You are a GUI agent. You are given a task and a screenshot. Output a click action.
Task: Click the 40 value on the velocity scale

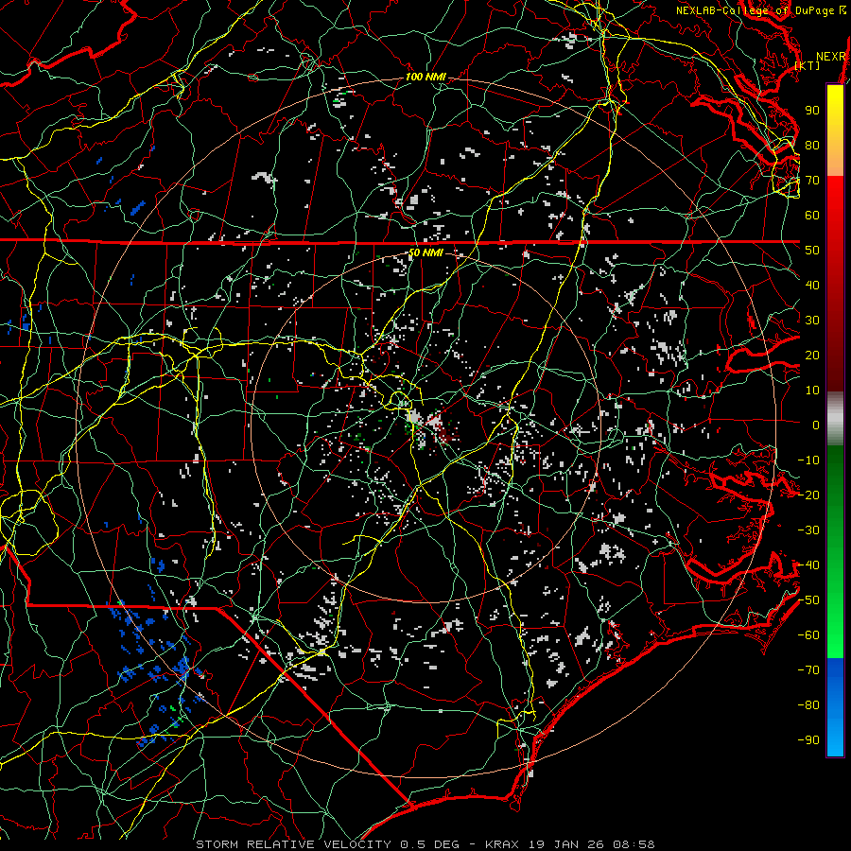[812, 285]
